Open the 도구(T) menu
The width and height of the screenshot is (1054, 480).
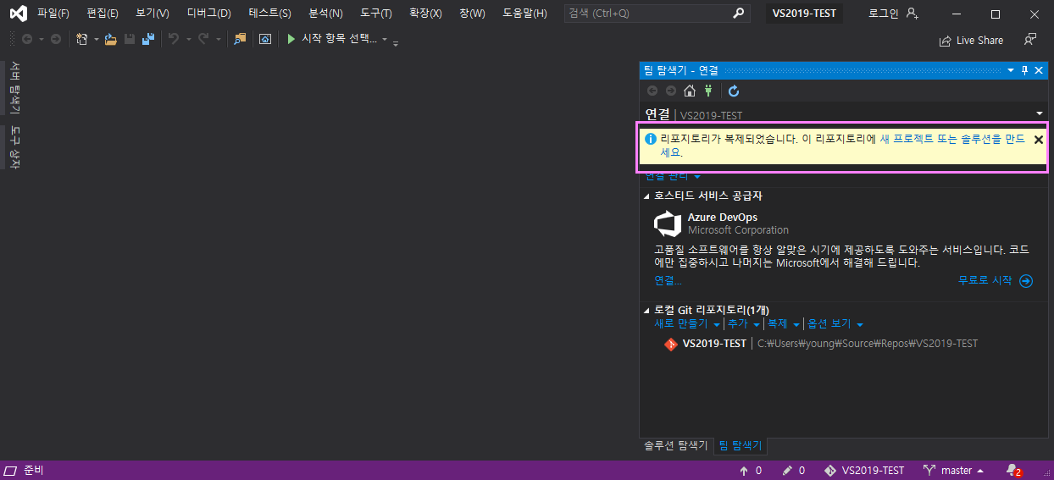point(376,14)
